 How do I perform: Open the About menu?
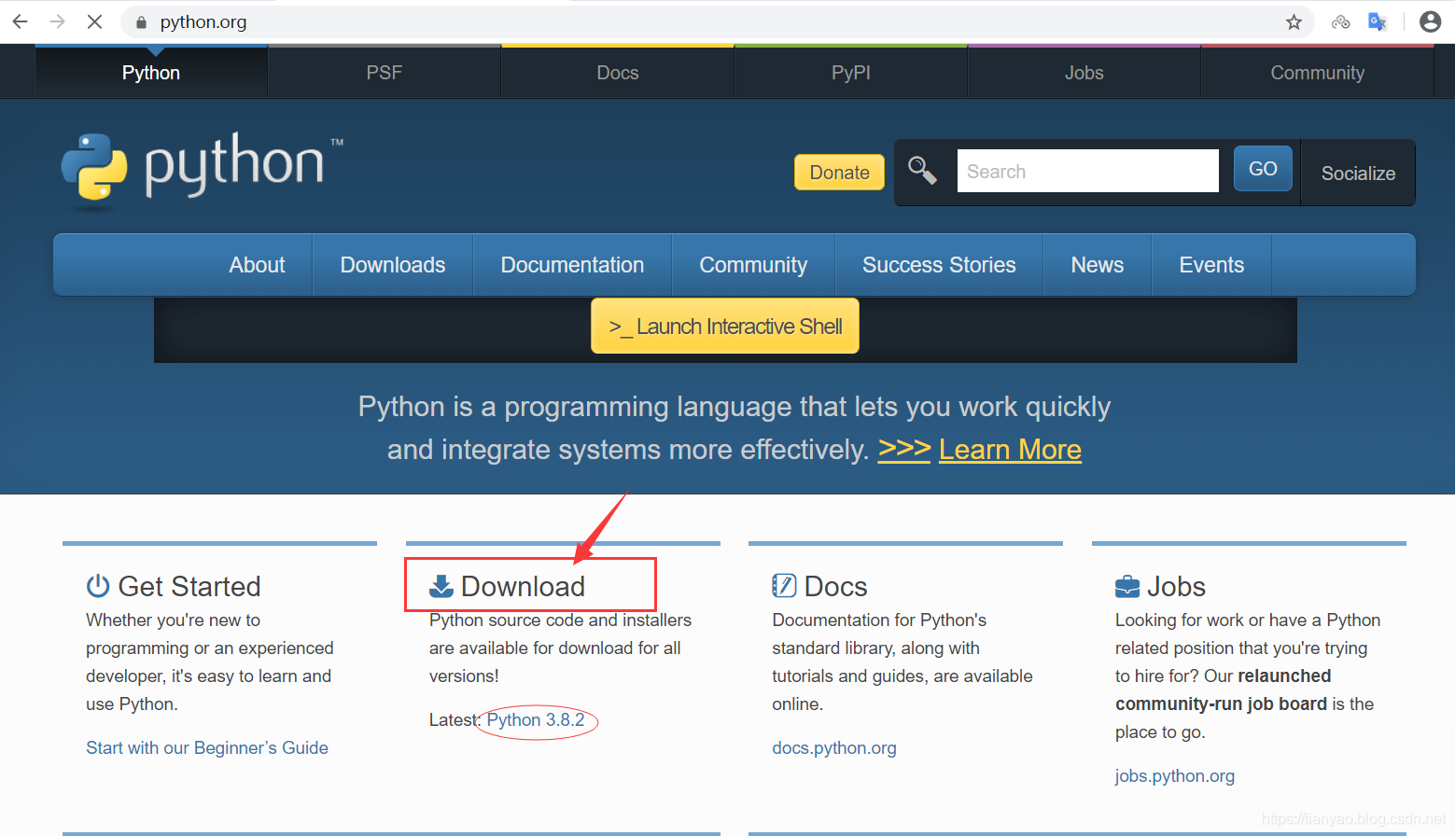coord(257,265)
